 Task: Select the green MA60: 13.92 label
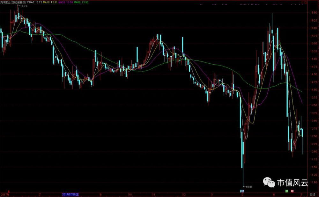[x=81, y=3]
